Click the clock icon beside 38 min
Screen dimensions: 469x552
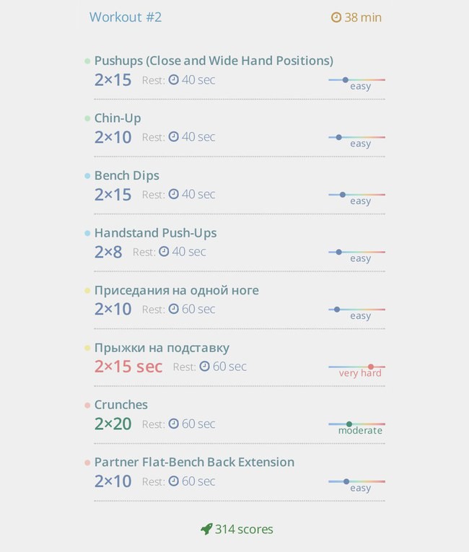click(x=336, y=17)
